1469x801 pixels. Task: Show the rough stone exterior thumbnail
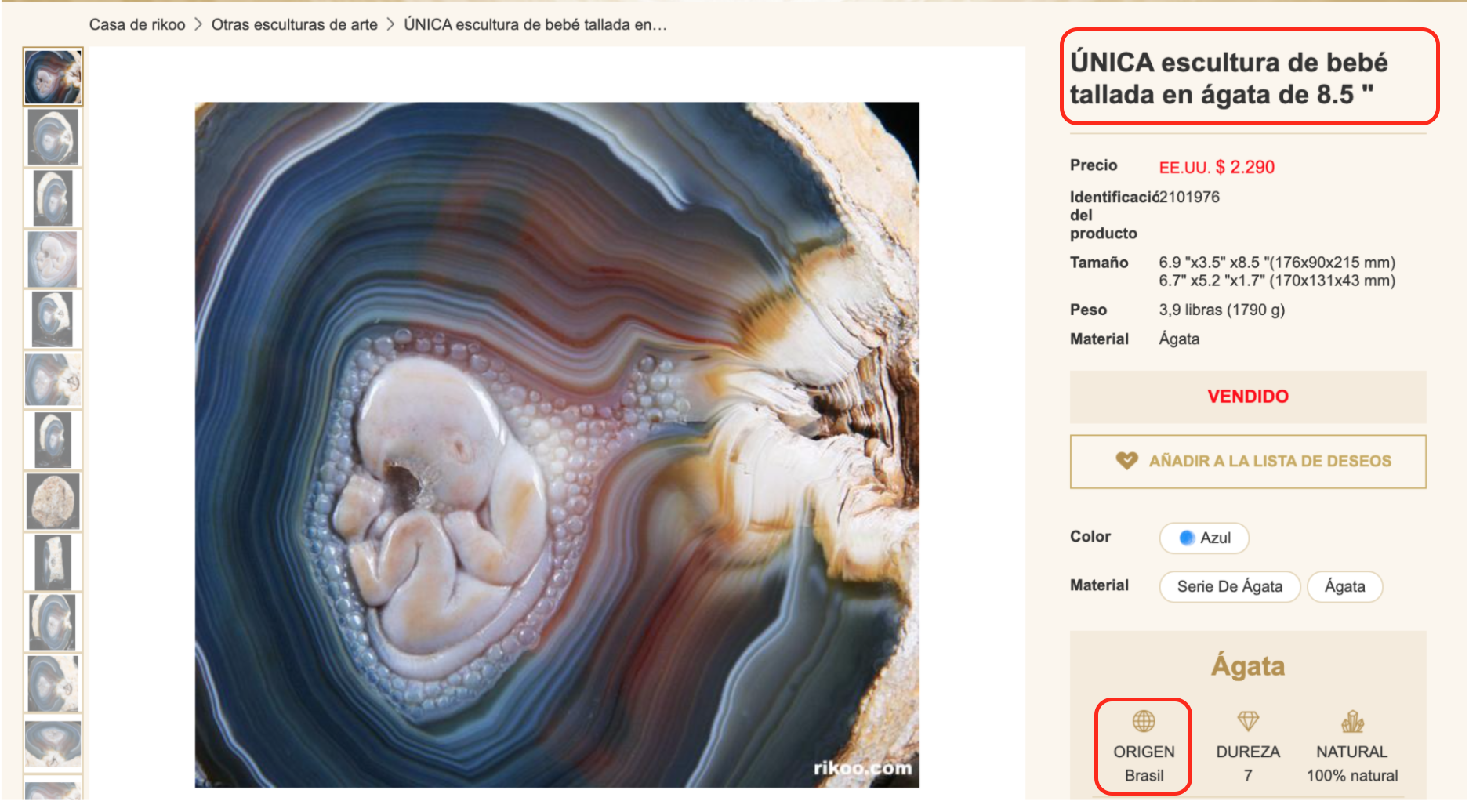53,502
